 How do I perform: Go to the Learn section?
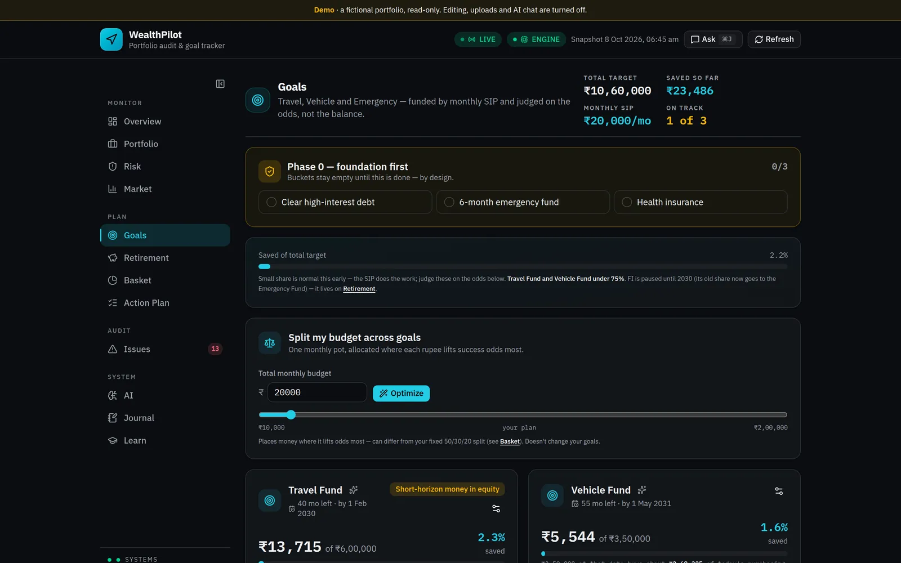(x=165, y=440)
